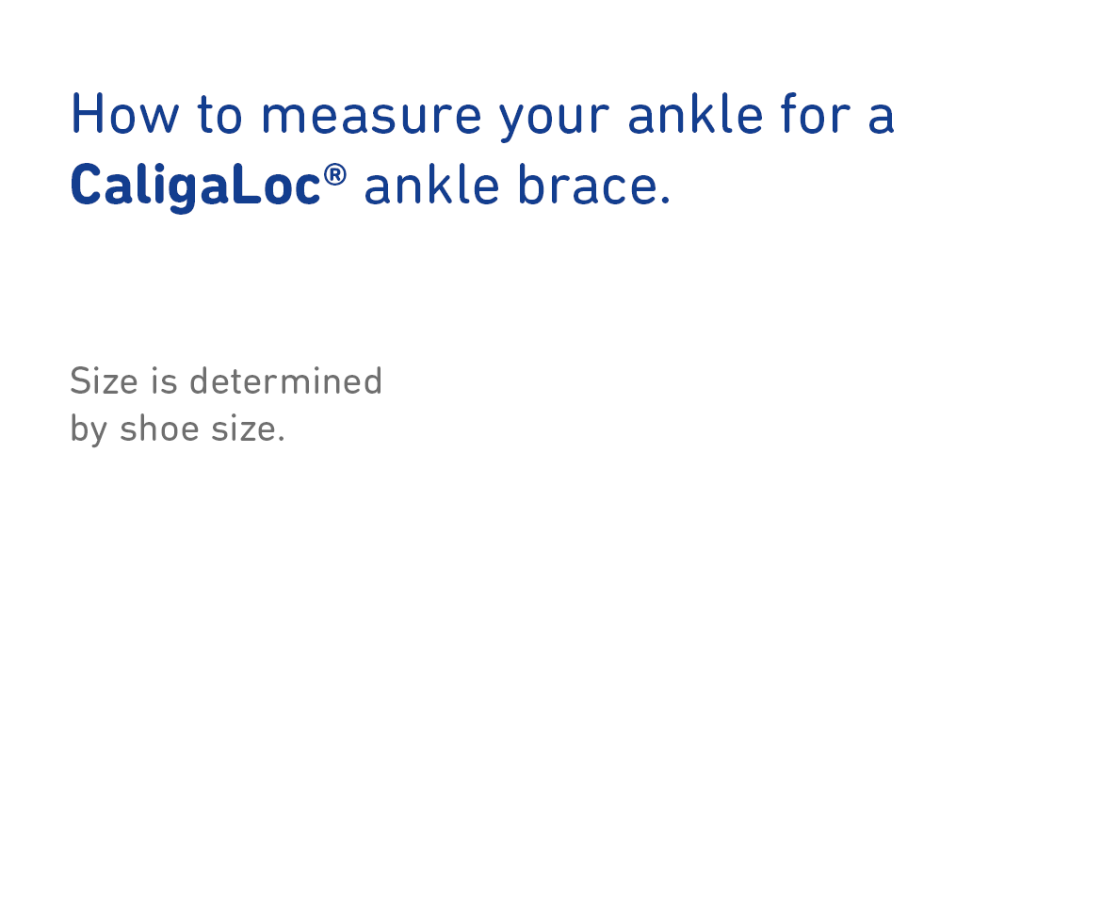Click "ankle" in the first heading line

695,115
